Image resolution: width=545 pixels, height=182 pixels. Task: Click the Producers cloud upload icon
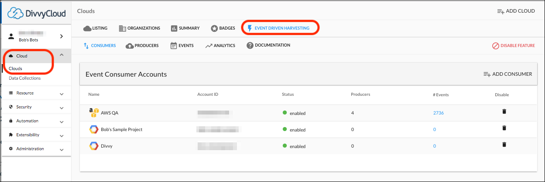pyautogui.click(x=130, y=45)
